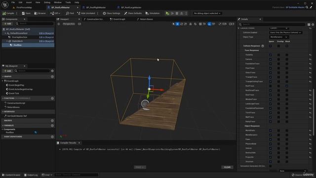
Task: Open the Perspective view mode dropdown
Action: (69, 24)
